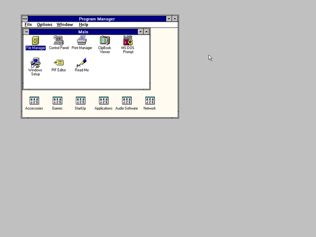Open the File Manager icon
Image resolution: width=316 pixels, height=237 pixels.
click(36, 41)
